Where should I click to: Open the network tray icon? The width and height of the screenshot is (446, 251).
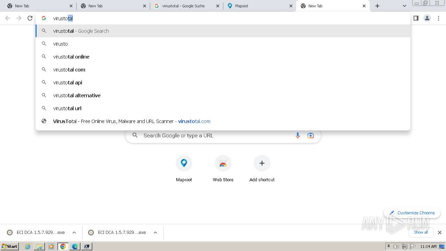[x=405, y=246]
